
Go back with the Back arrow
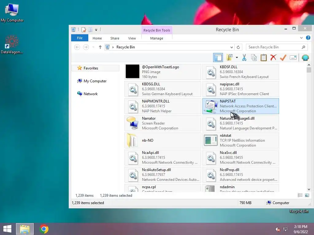click(x=77, y=47)
